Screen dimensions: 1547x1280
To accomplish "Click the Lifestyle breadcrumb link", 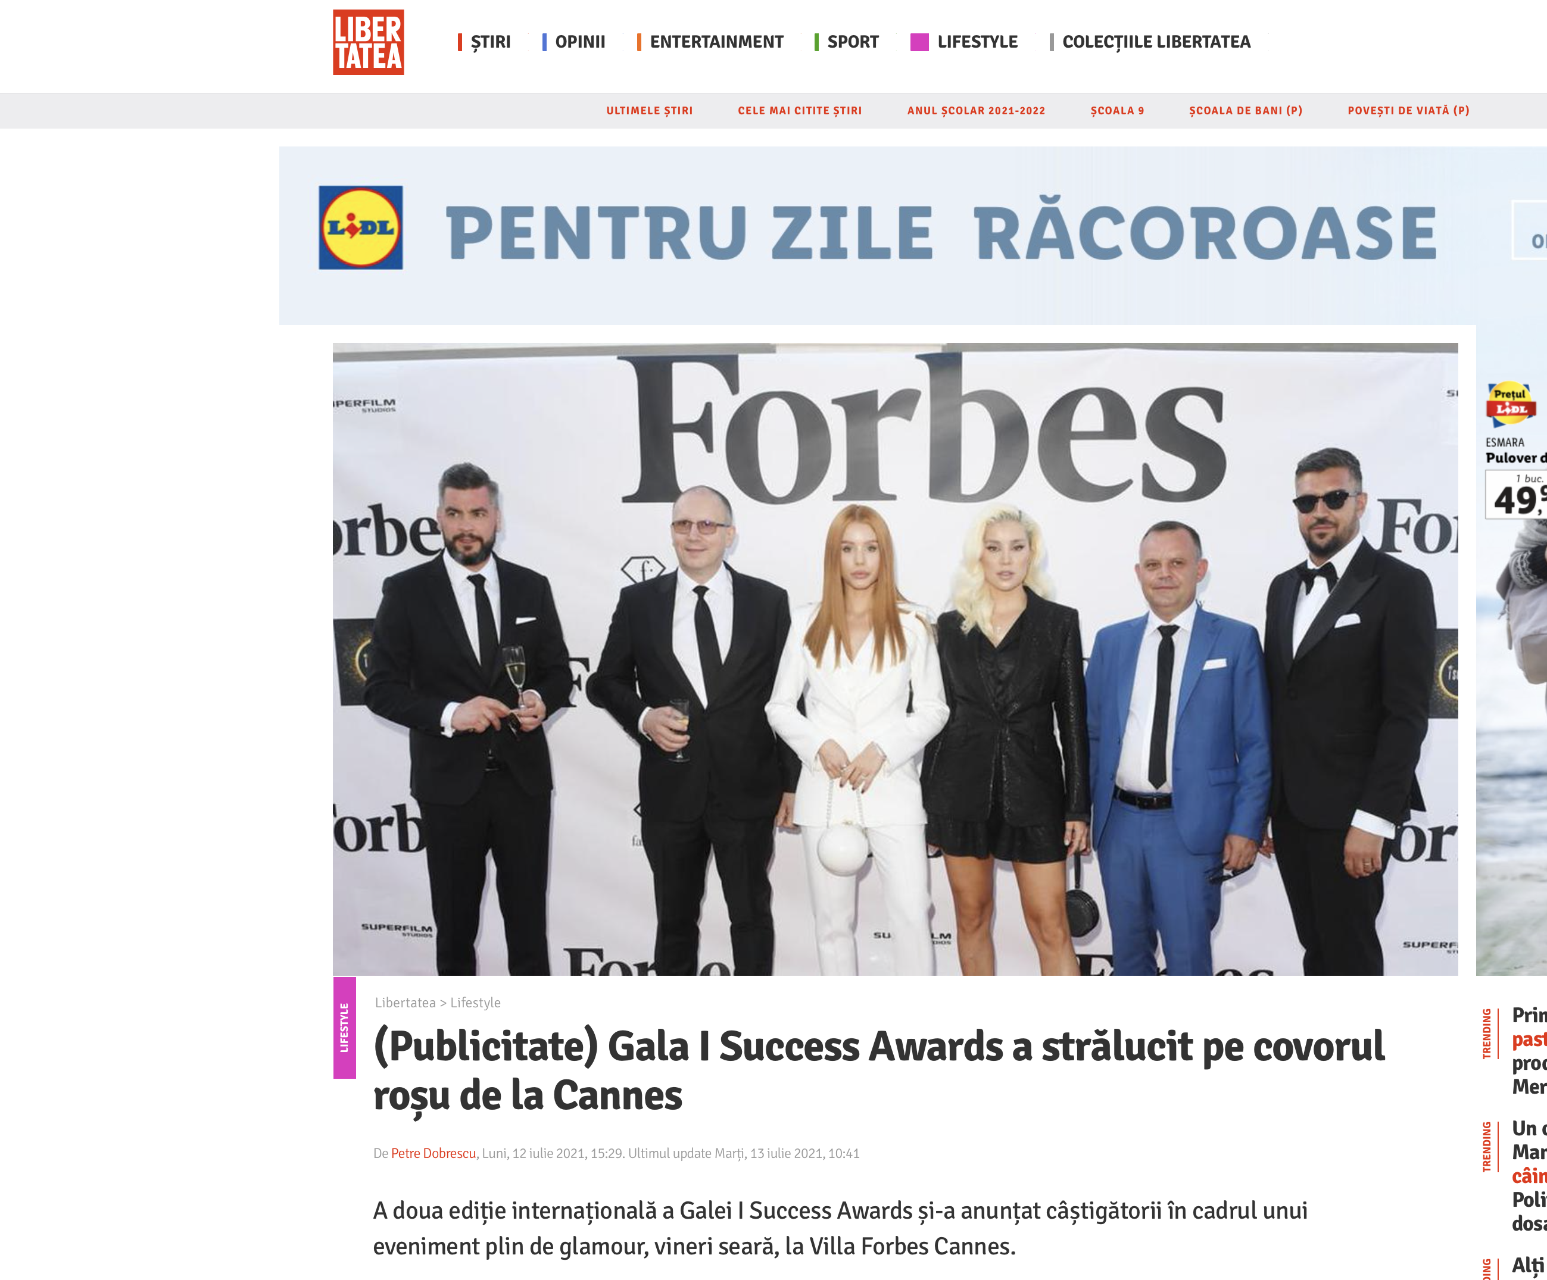I will point(475,1003).
